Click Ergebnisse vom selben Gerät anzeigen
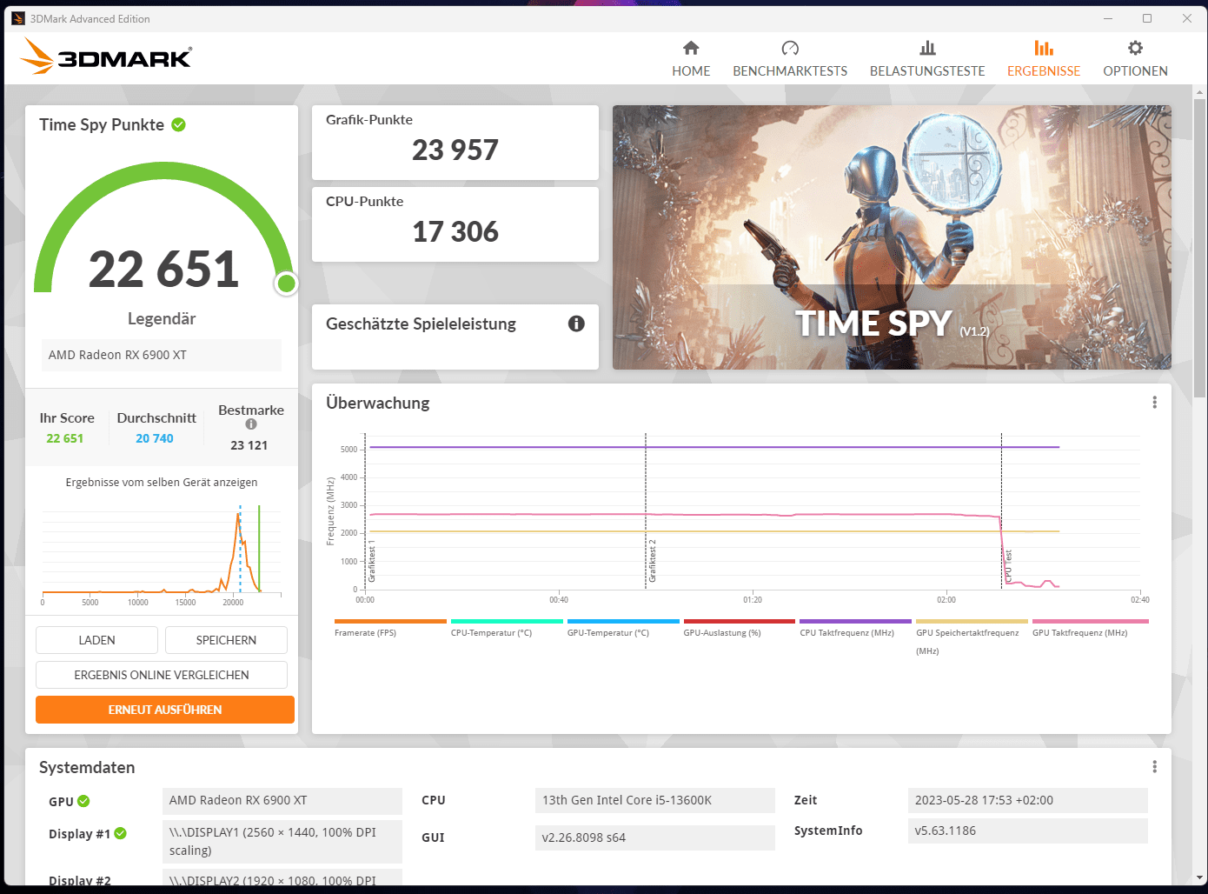The image size is (1208, 894). pyautogui.click(x=162, y=482)
